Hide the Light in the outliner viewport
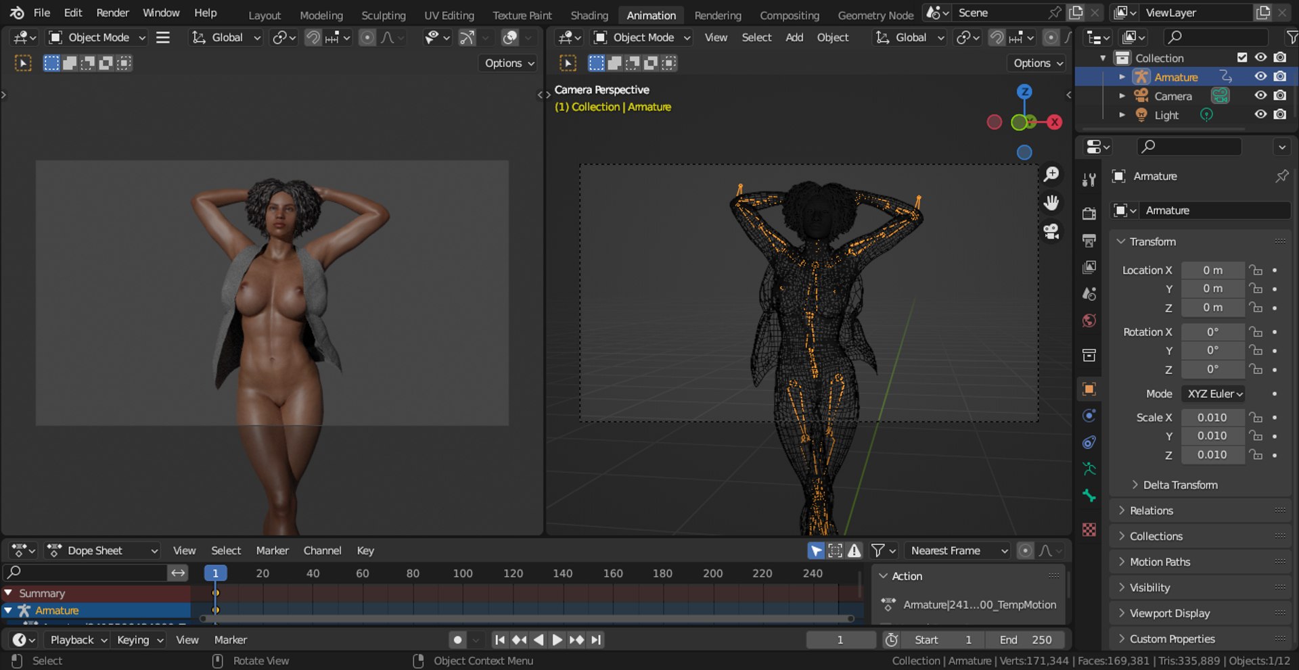The image size is (1299, 670). point(1260,114)
